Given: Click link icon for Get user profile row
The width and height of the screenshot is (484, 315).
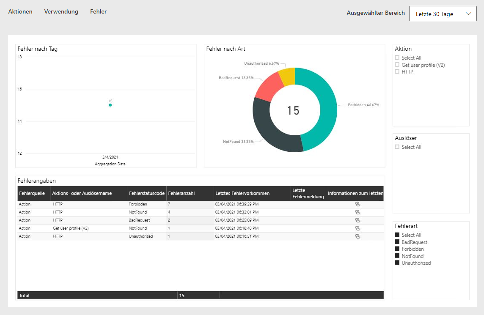Looking at the screenshot, I should point(357,228).
